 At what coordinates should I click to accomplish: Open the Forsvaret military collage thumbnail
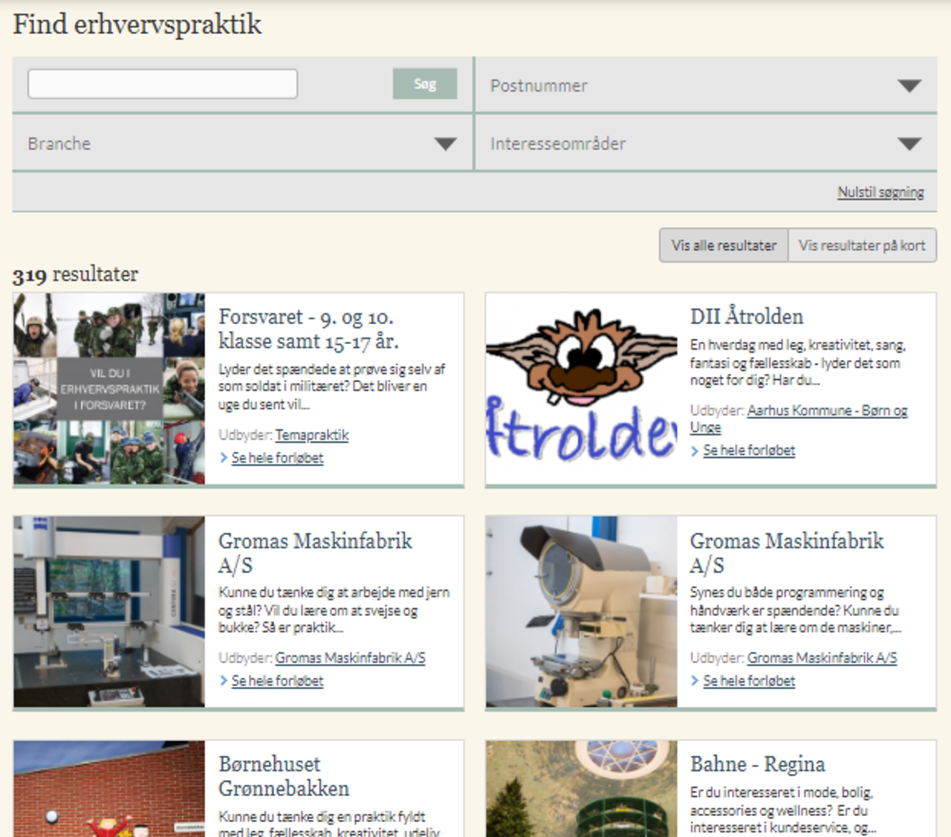coord(109,389)
